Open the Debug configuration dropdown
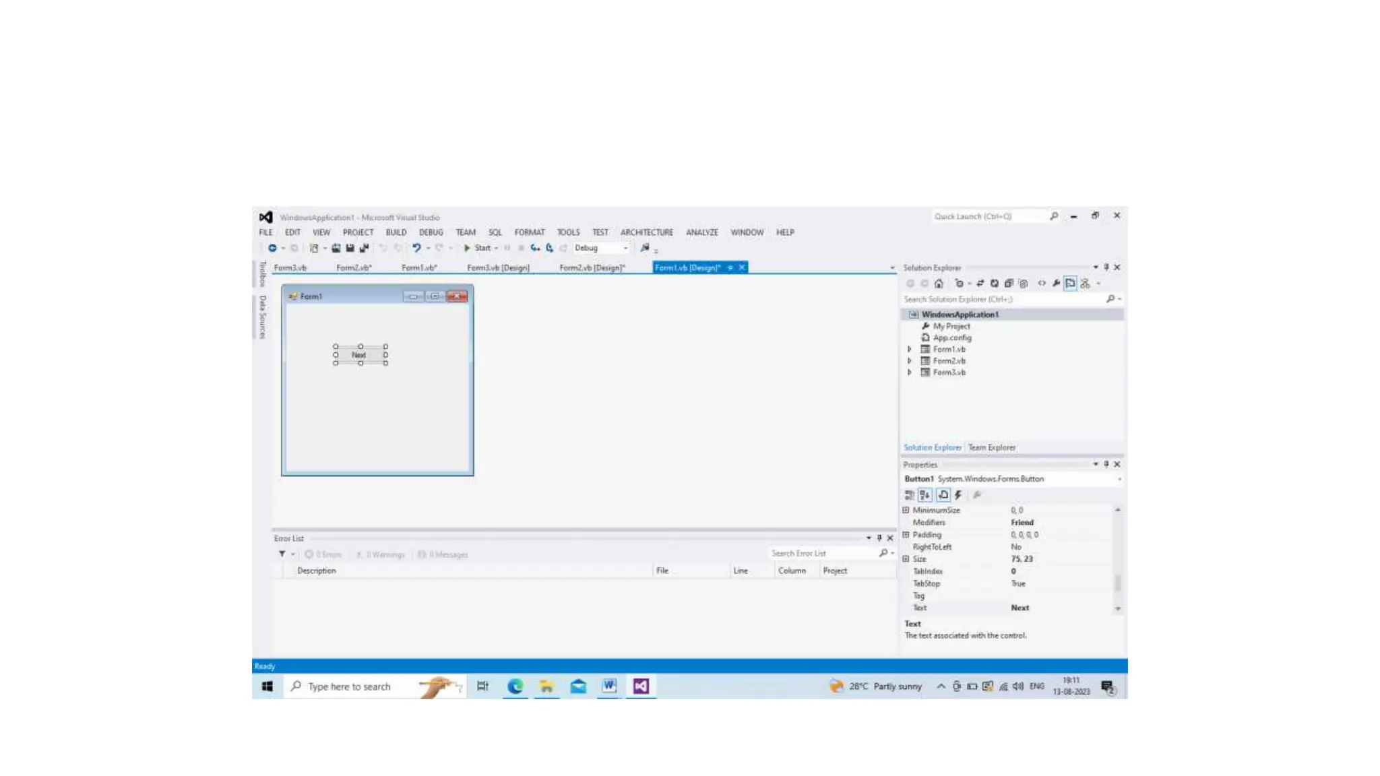The image size is (1380, 776). click(x=625, y=248)
